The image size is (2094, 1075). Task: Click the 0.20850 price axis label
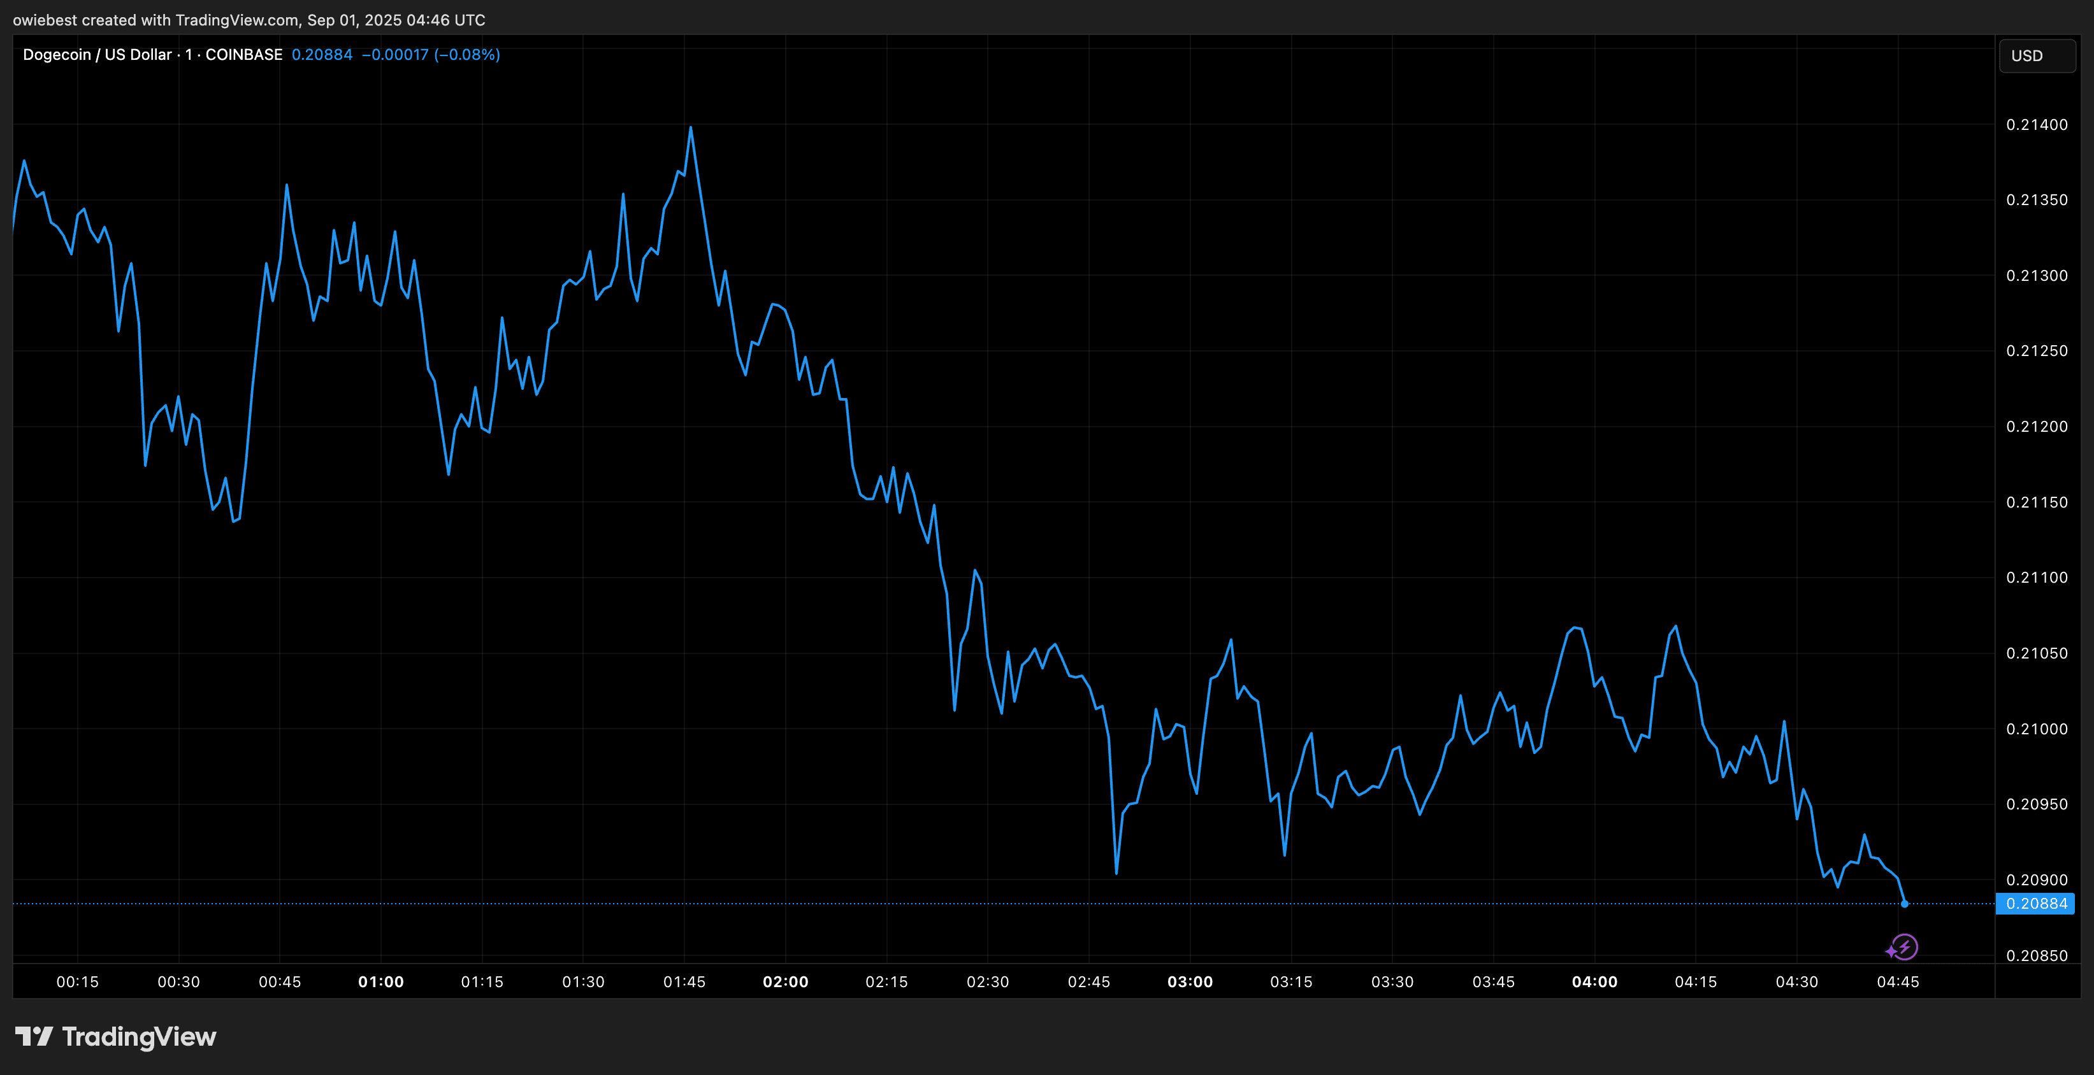pos(2036,955)
